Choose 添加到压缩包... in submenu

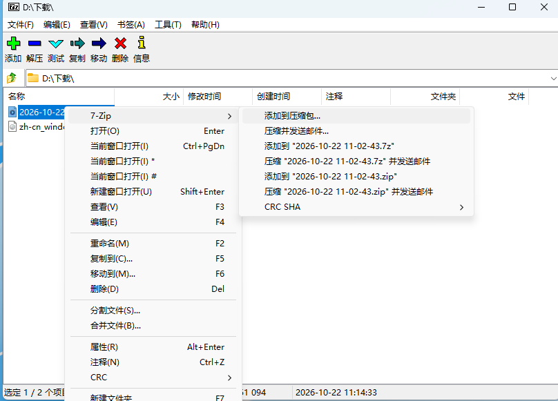(356, 116)
